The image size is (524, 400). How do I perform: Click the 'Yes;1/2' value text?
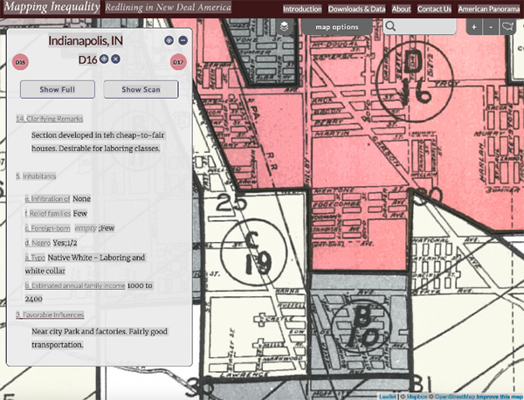point(65,243)
